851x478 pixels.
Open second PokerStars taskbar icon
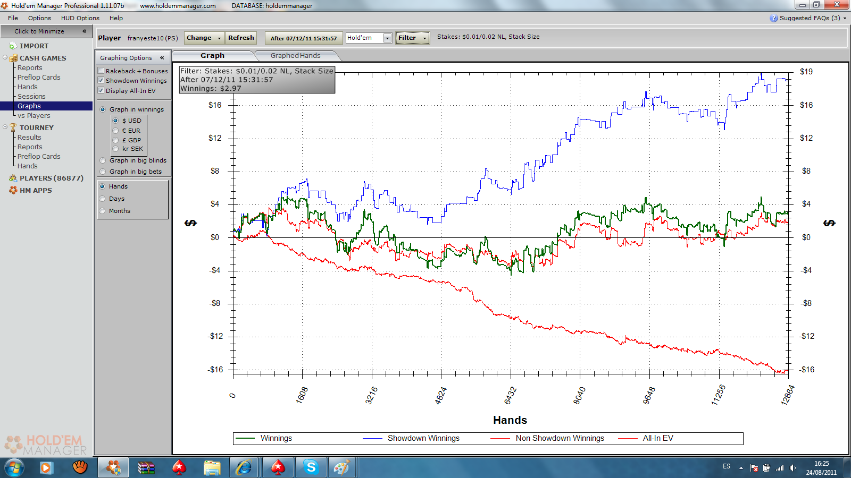[278, 468]
